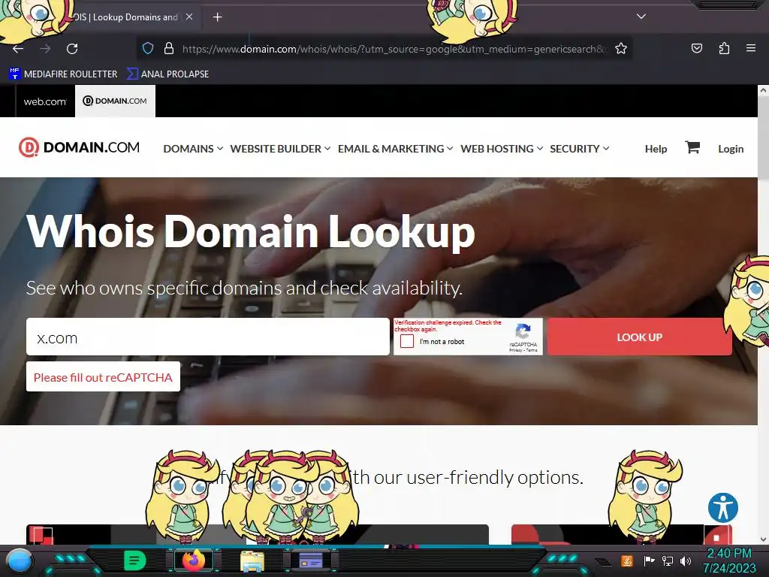Bookmark this page with the star
Viewport: 769px width, 577px height.
pyautogui.click(x=621, y=48)
